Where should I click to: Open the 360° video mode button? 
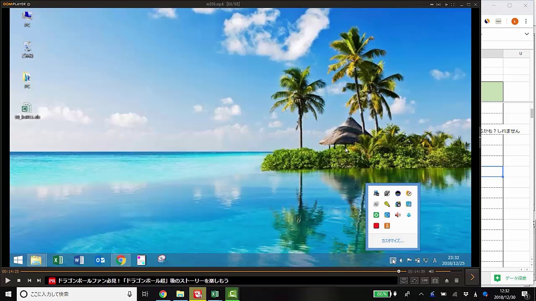tap(404, 281)
